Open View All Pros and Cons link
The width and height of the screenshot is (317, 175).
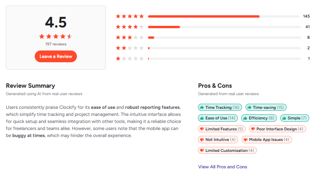pos(223,167)
